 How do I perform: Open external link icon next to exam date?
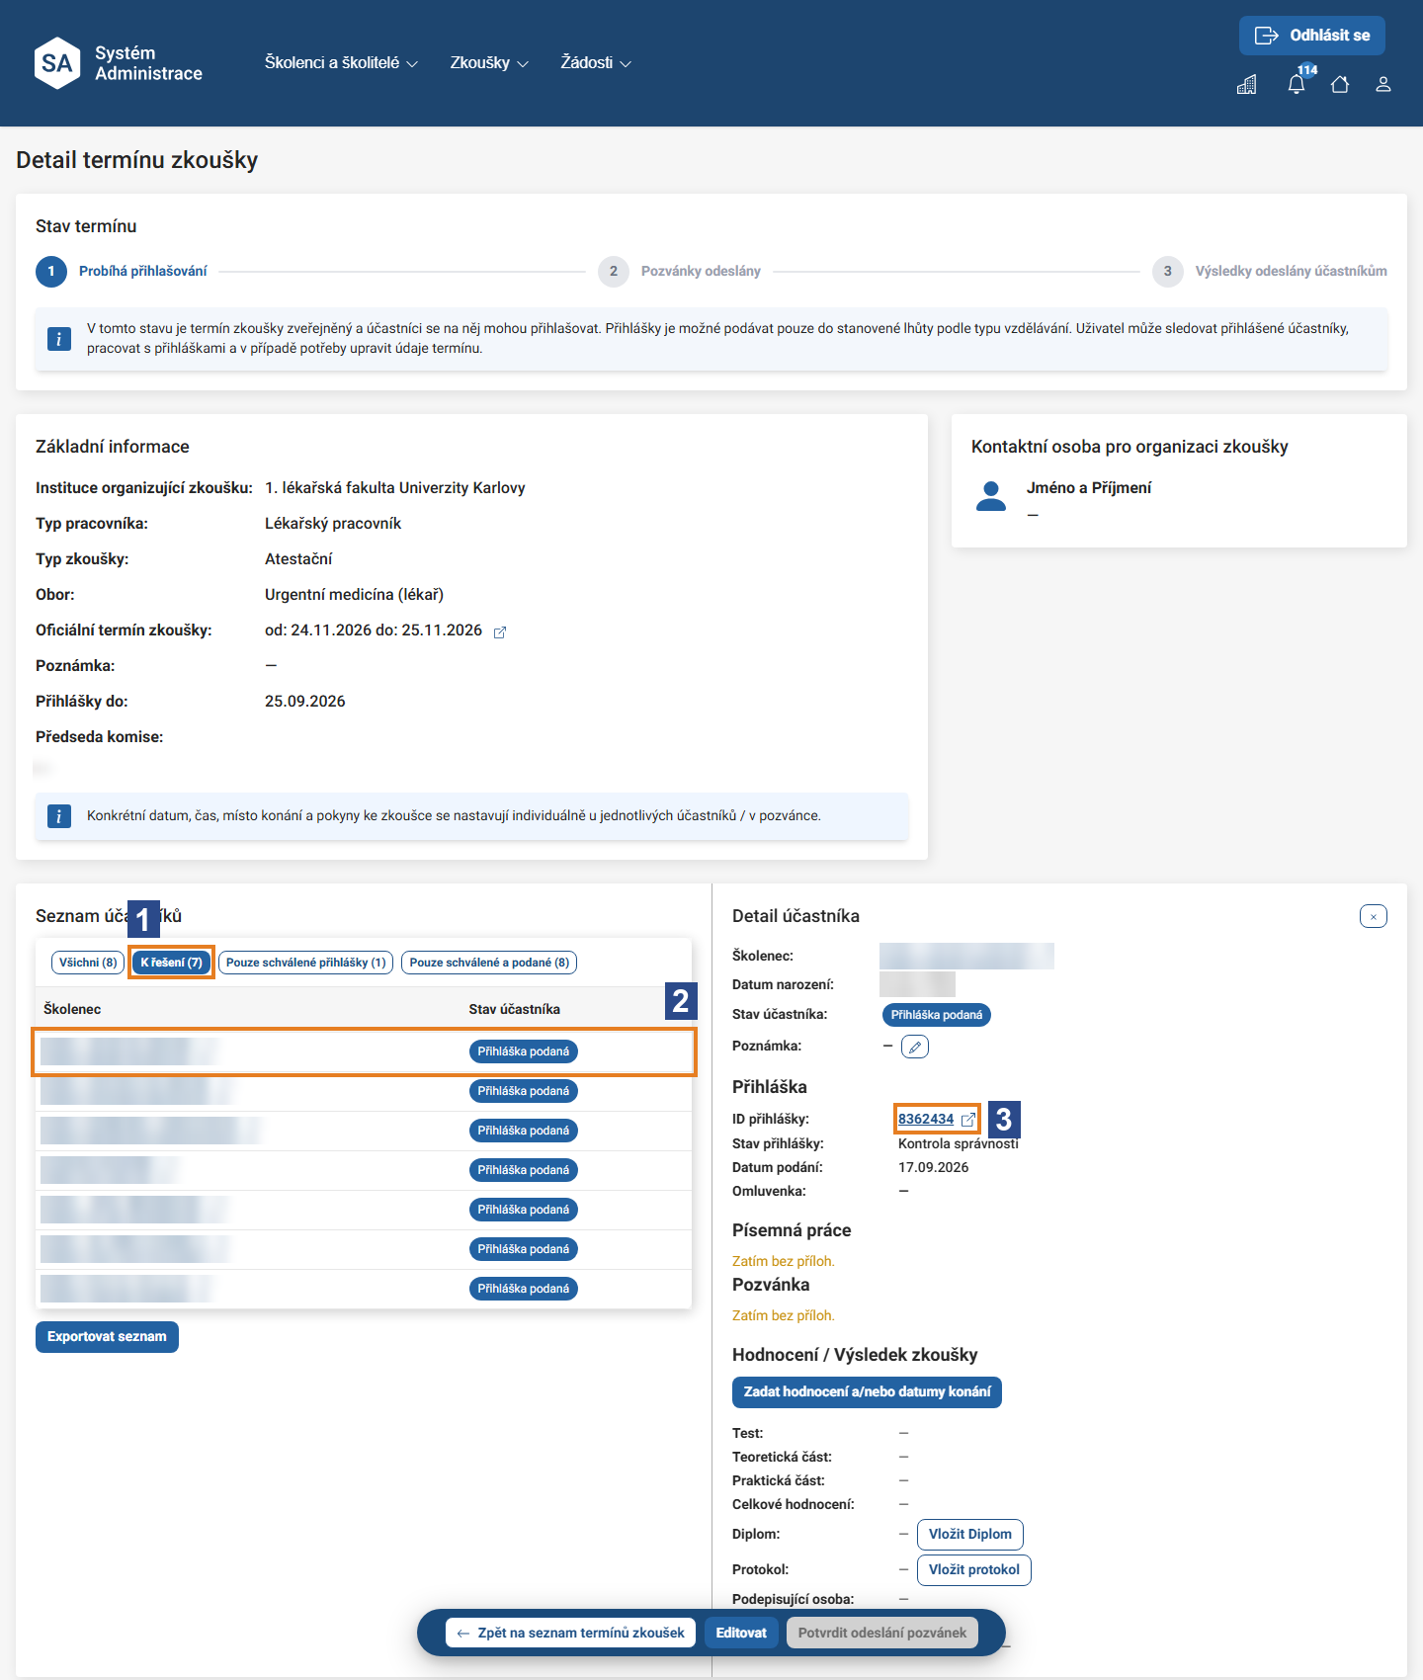(500, 632)
